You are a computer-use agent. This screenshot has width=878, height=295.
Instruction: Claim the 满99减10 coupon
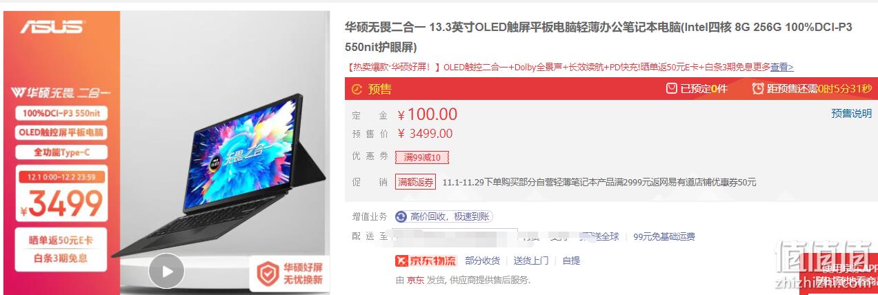tap(422, 157)
